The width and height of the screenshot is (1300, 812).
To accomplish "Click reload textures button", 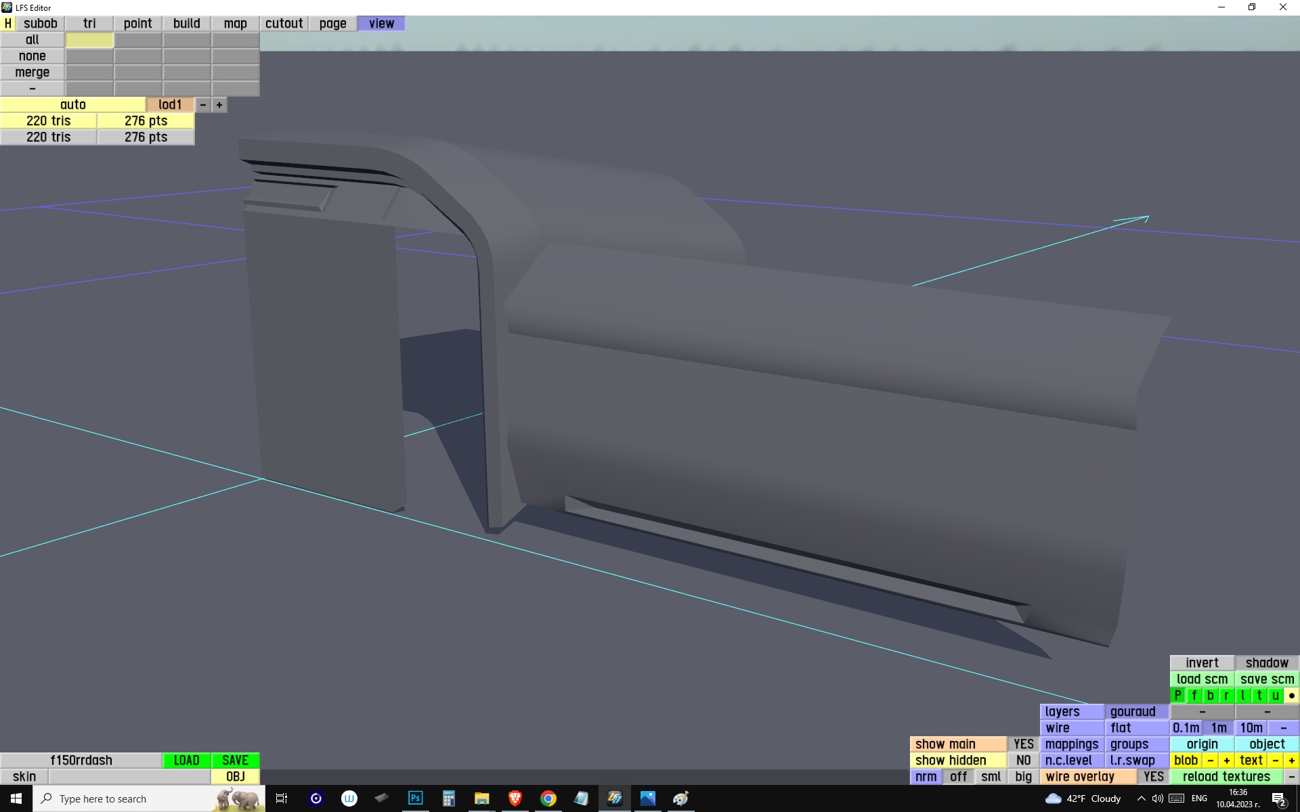I will 1226,777.
